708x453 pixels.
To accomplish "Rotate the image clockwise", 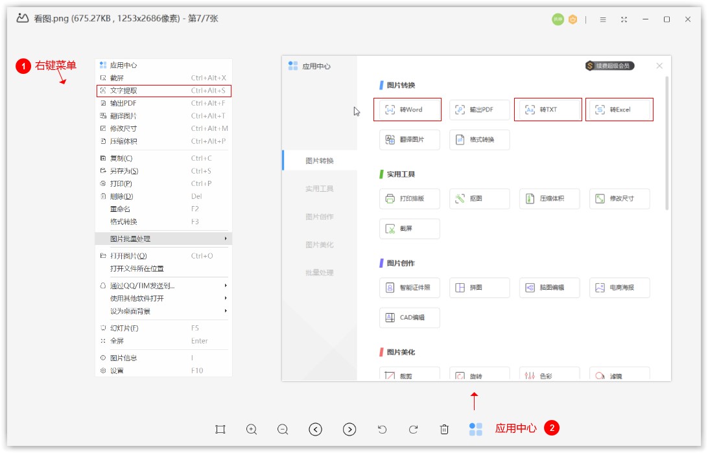I will point(413,429).
